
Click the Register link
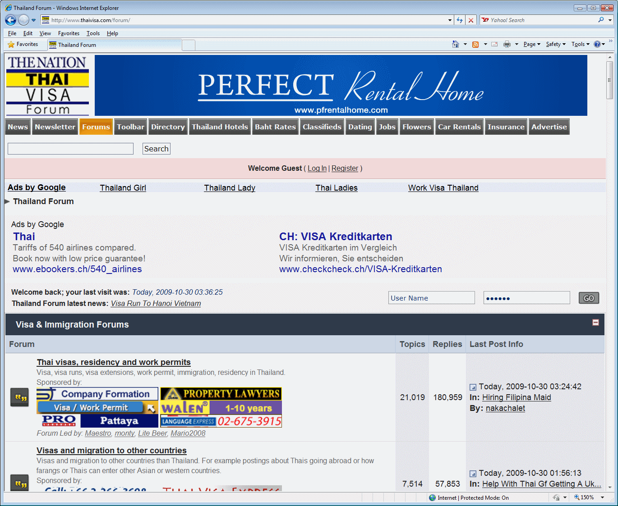pyautogui.click(x=345, y=169)
